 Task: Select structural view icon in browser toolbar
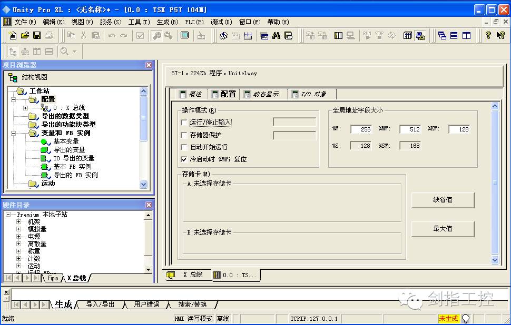tap(13, 52)
